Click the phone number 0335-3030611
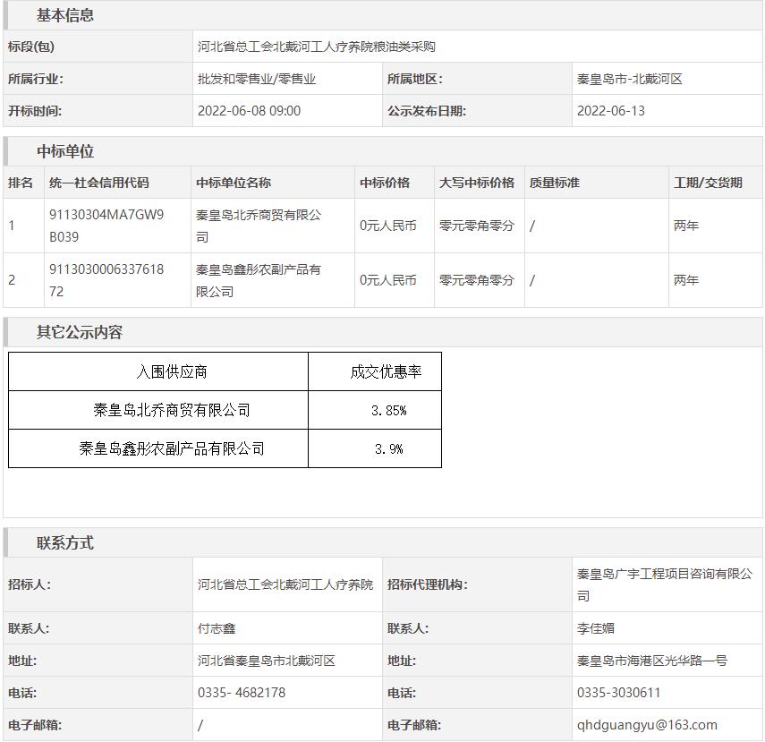 (x=618, y=693)
